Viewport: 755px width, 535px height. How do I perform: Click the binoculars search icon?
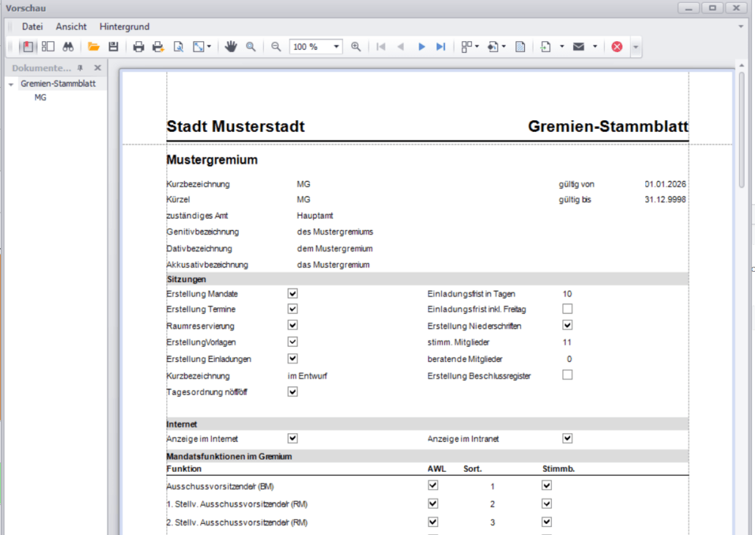67,47
